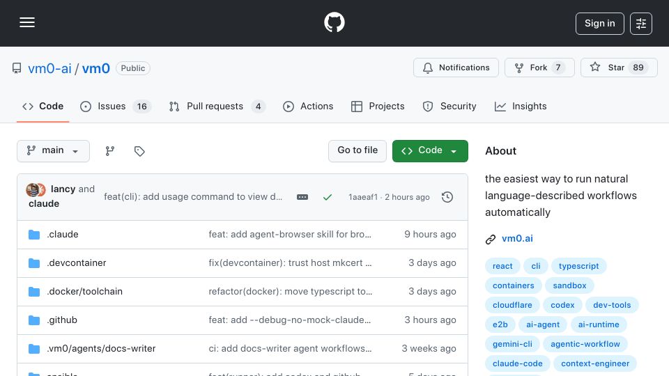Open the vm0.ai website link
This screenshot has width=669, height=376.
point(517,239)
